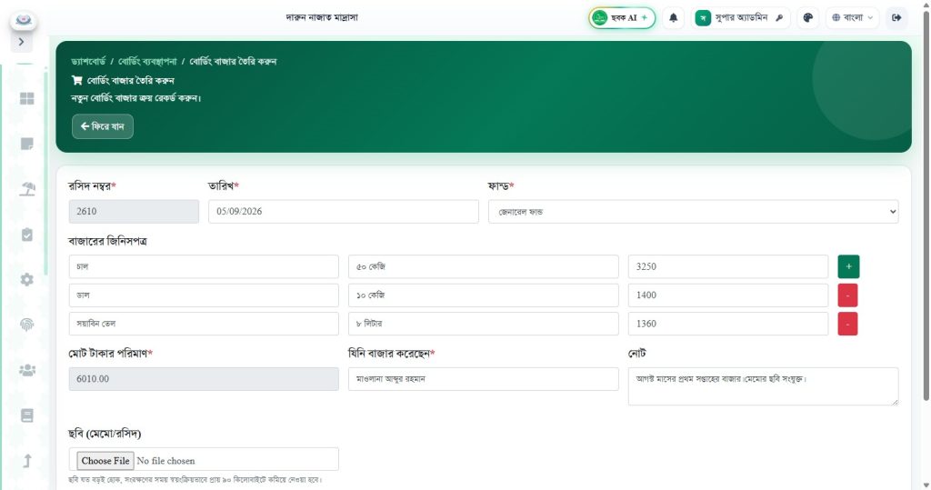Click the quantity field ৮ লিটার
This screenshot has height=490, width=931.
[484, 324]
